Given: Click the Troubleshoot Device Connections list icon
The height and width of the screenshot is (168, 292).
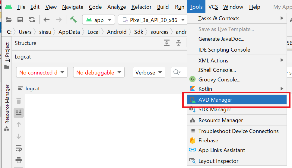Looking at the screenshot, I should pyautogui.click(x=192, y=131).
